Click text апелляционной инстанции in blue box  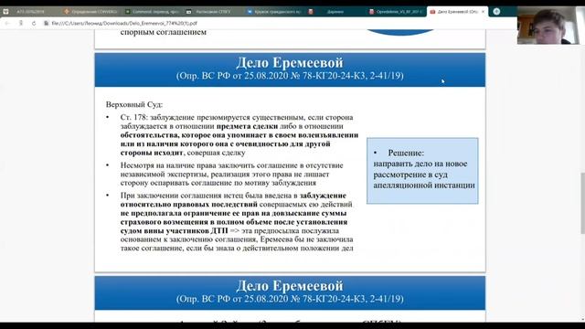[424, 186]
